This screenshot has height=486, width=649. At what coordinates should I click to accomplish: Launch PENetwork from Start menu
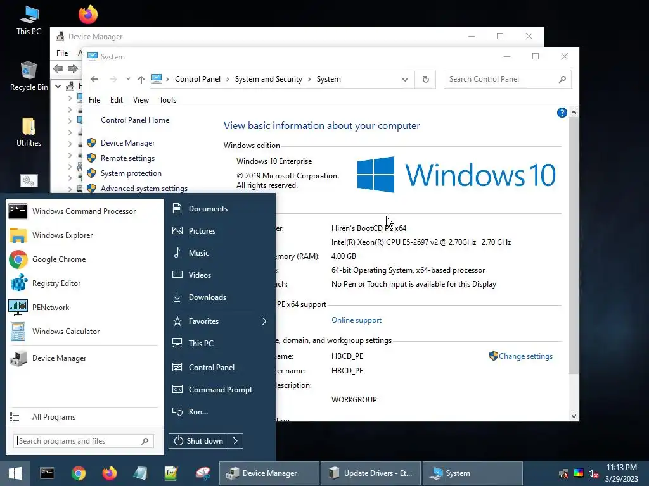click(84, 308)
